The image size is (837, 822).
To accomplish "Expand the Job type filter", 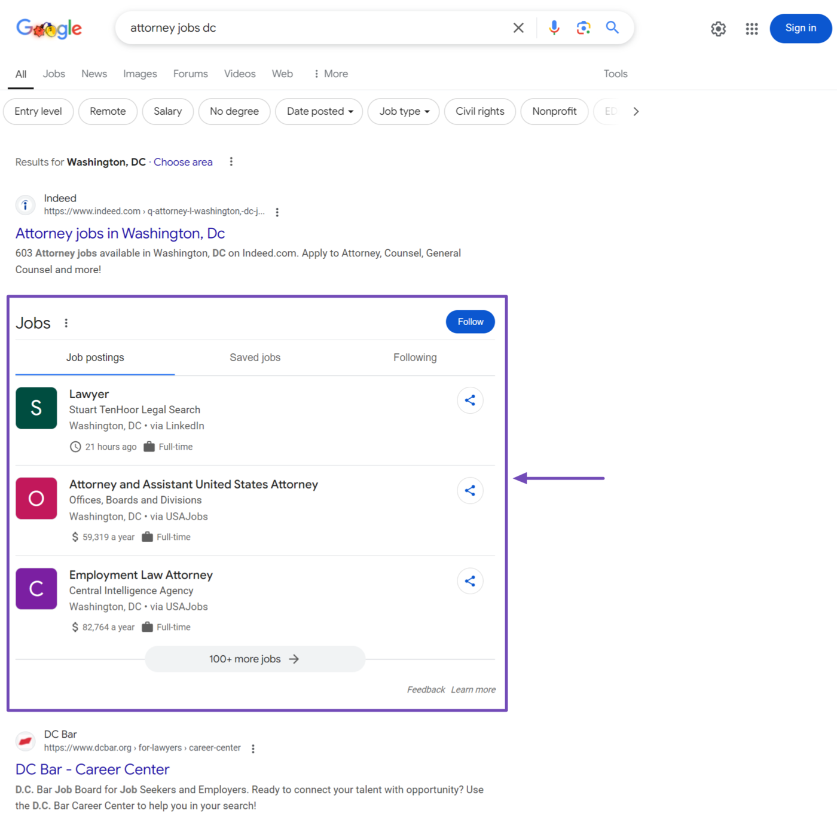I will point(404,112).
